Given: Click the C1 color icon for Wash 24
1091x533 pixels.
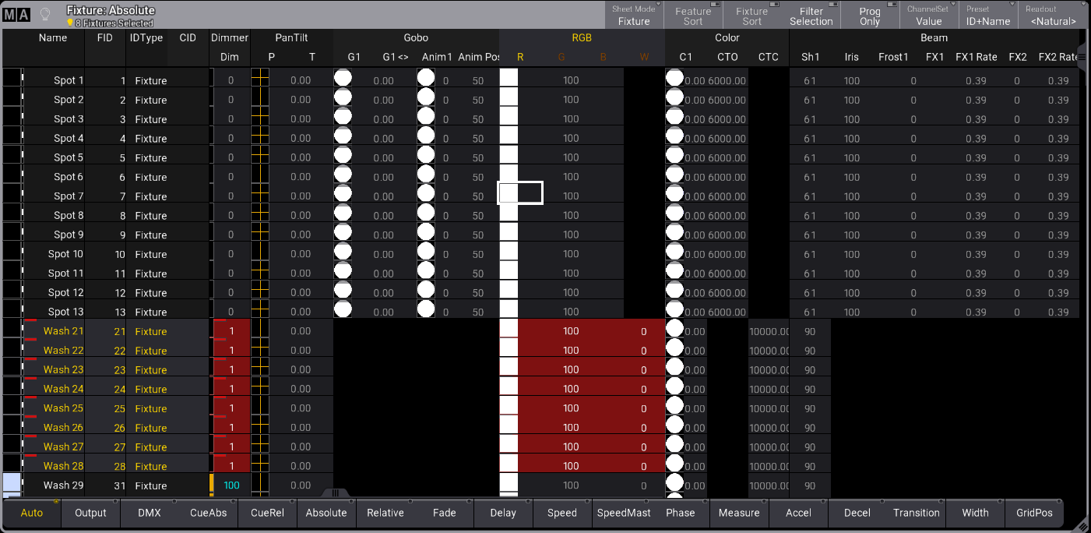Looking at the screenshot, I should pyautogui.click(x=674, y=387).
